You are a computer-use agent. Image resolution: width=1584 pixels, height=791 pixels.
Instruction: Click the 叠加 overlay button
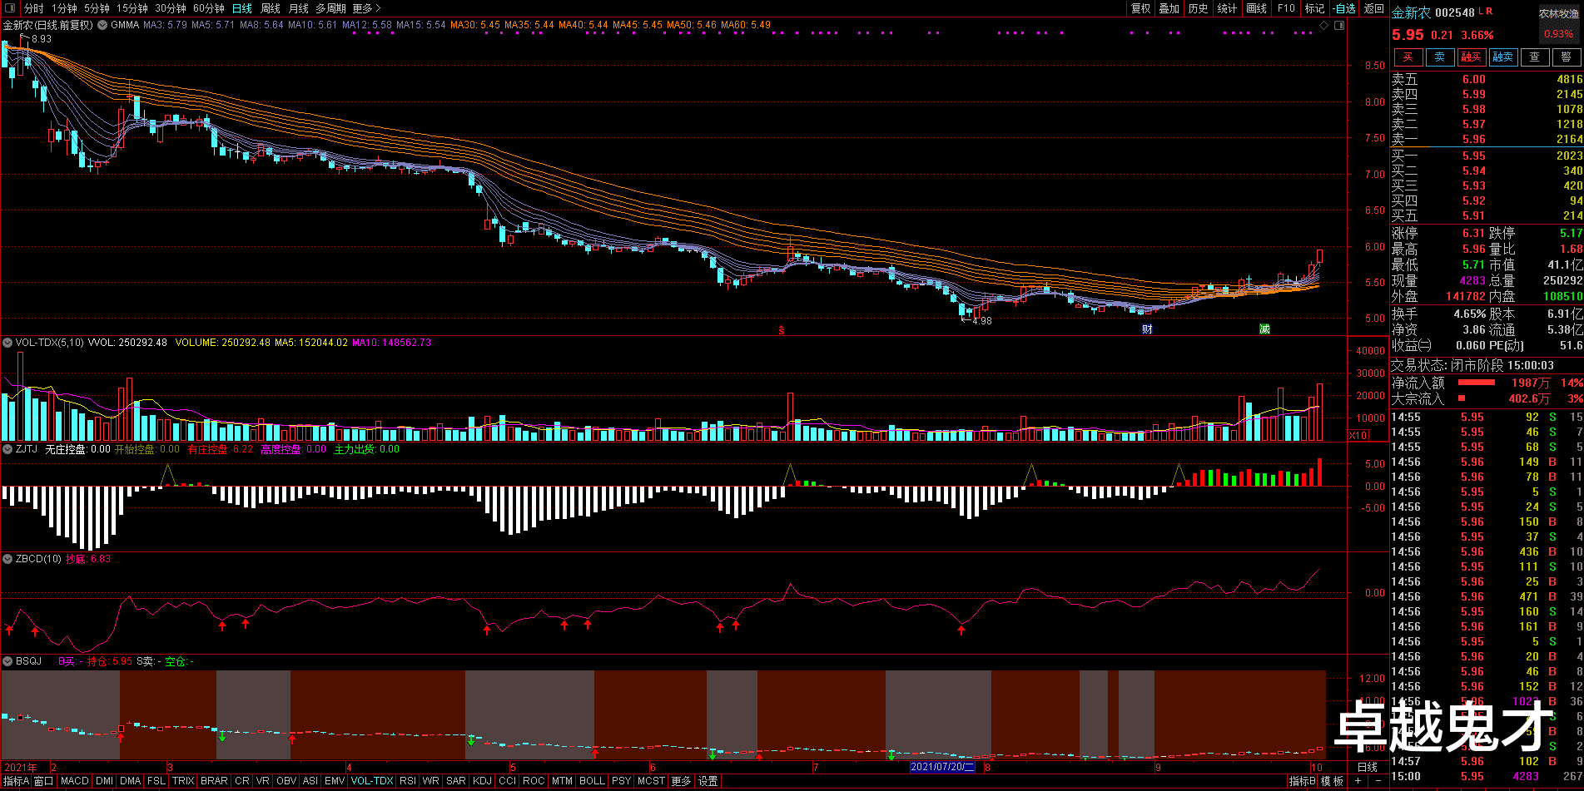point(1169,8)
